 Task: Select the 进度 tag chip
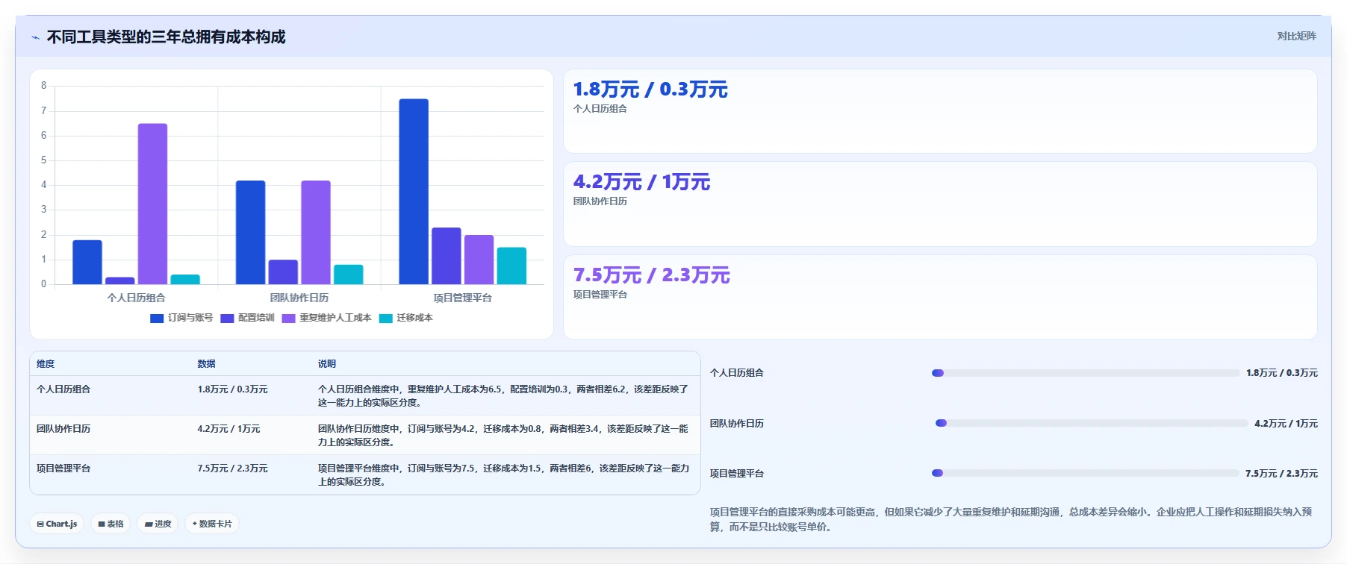(x=158, y=524)
